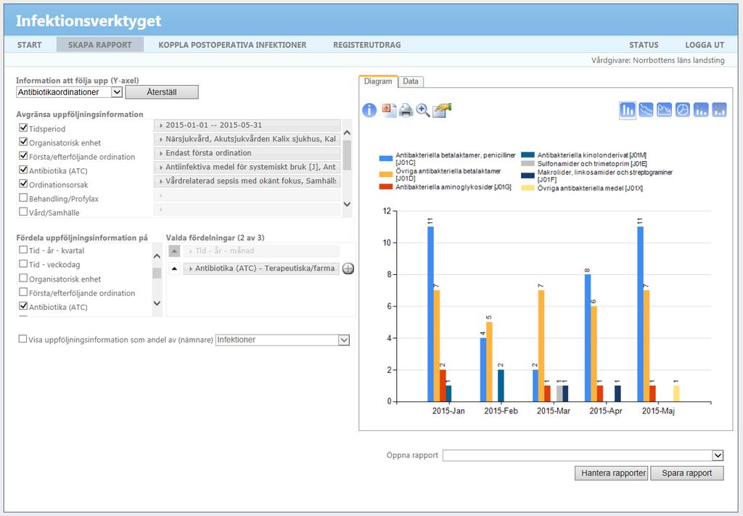Click the grey J01E sulfonamider legend swatch
This screenshot has height=516, width=743.
(528, 163)
